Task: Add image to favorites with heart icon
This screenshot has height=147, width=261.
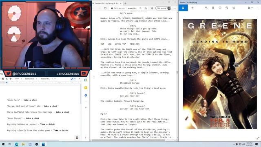Action: click(220, 8)
